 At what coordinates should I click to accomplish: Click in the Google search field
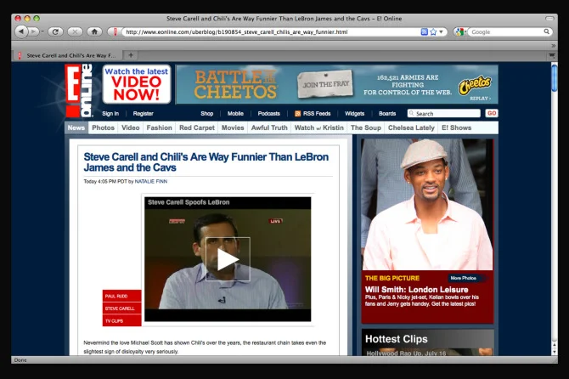pos(506,32)
